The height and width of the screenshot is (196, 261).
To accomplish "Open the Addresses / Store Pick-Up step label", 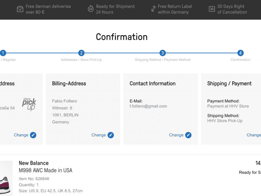I will [x=81, y=60].
